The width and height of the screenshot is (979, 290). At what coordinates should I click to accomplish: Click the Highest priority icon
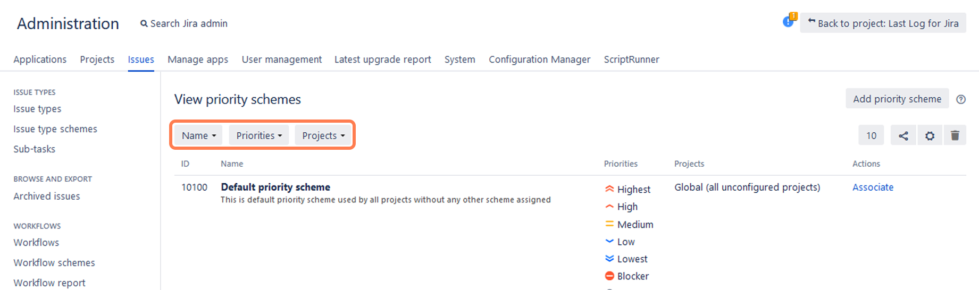click(609, 189)
